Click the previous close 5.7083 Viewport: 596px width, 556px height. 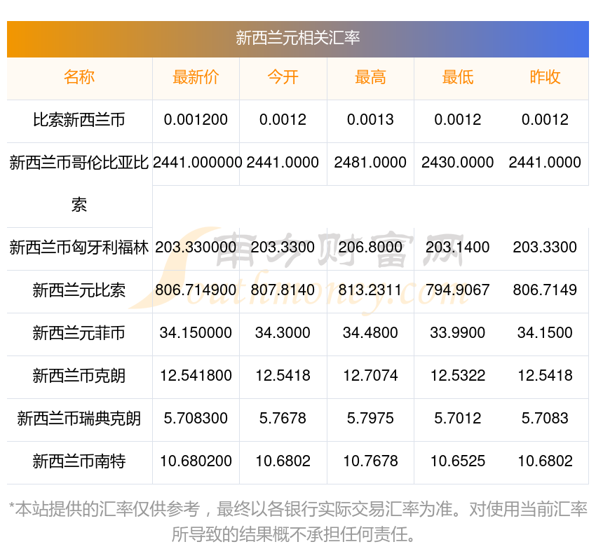click(x=545, y=418)
